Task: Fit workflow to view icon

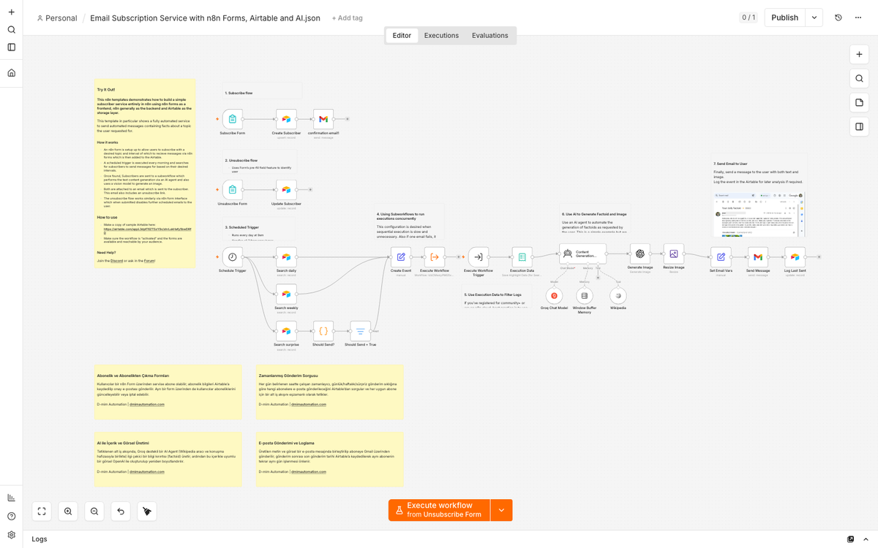Action: point(42,511)
